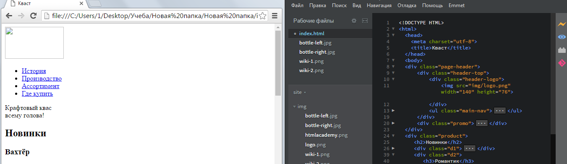Click the Рабочие файлы panel header
The image size is (567, 164).
(314, 21)
